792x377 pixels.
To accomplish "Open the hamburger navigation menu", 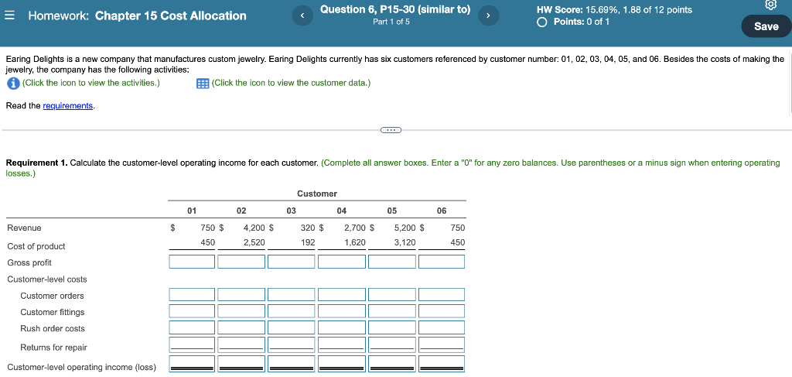I will point(9,15).
